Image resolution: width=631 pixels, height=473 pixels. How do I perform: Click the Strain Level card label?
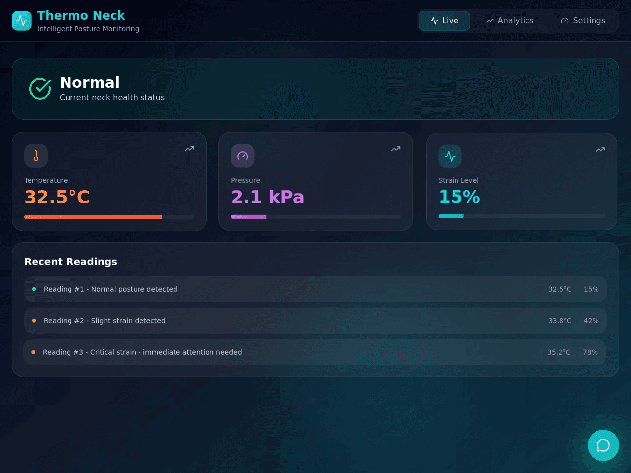pyautogui.click(x=458, y=180)
